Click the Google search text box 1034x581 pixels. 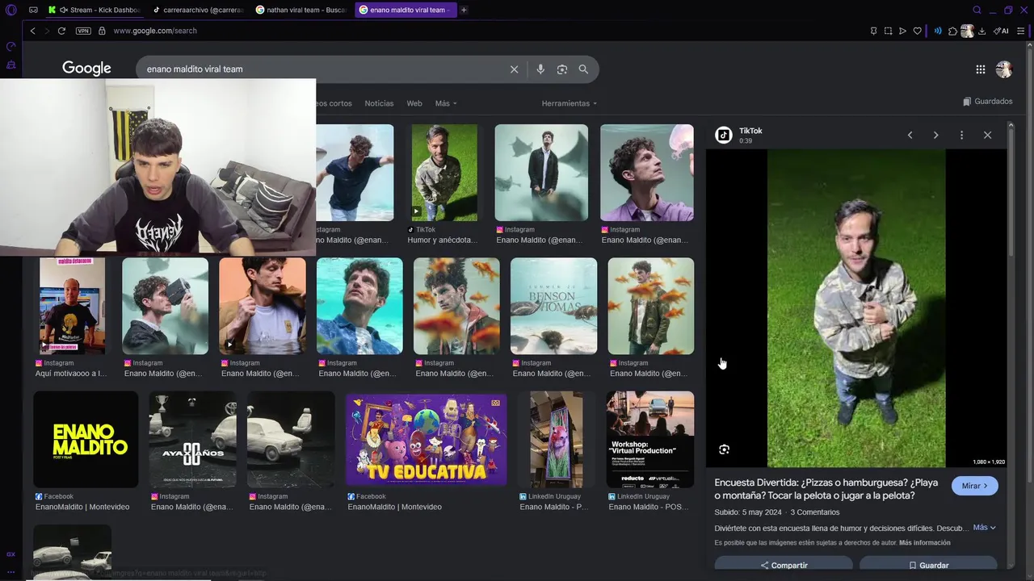pyautogui.click(x=323, y=69)
